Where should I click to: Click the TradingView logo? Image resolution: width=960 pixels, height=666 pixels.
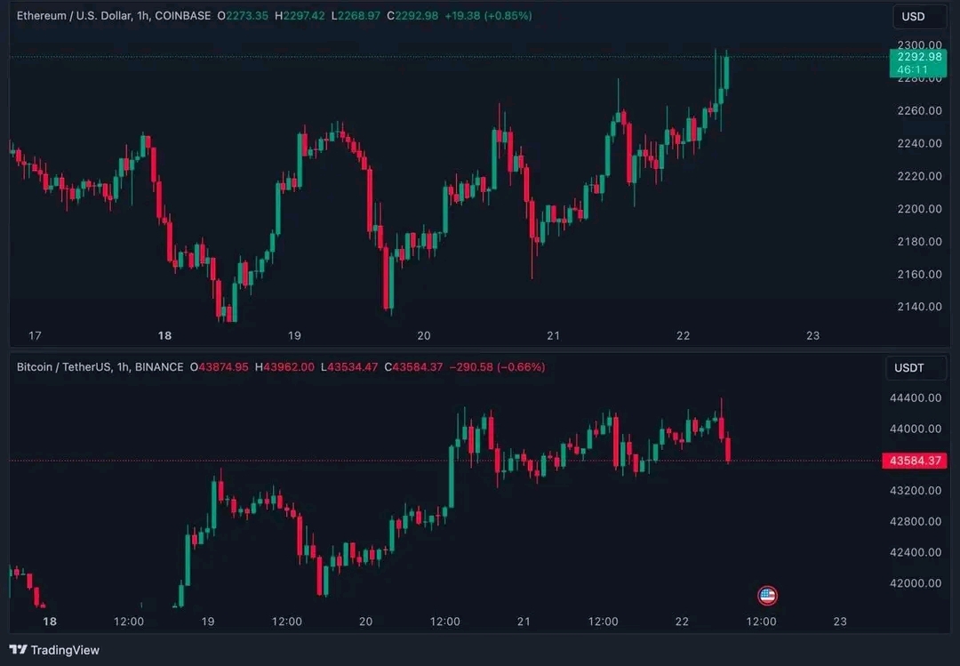click(54, 650)
